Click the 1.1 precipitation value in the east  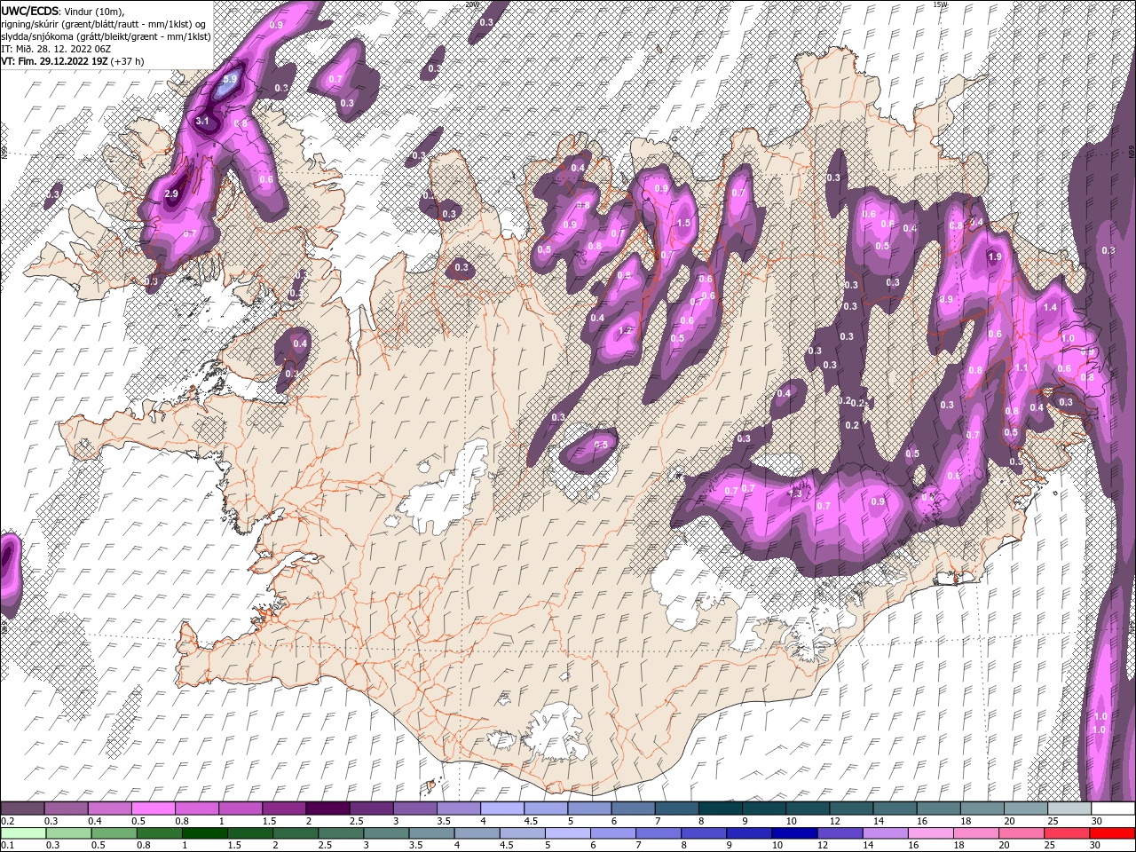[1021, 367]
